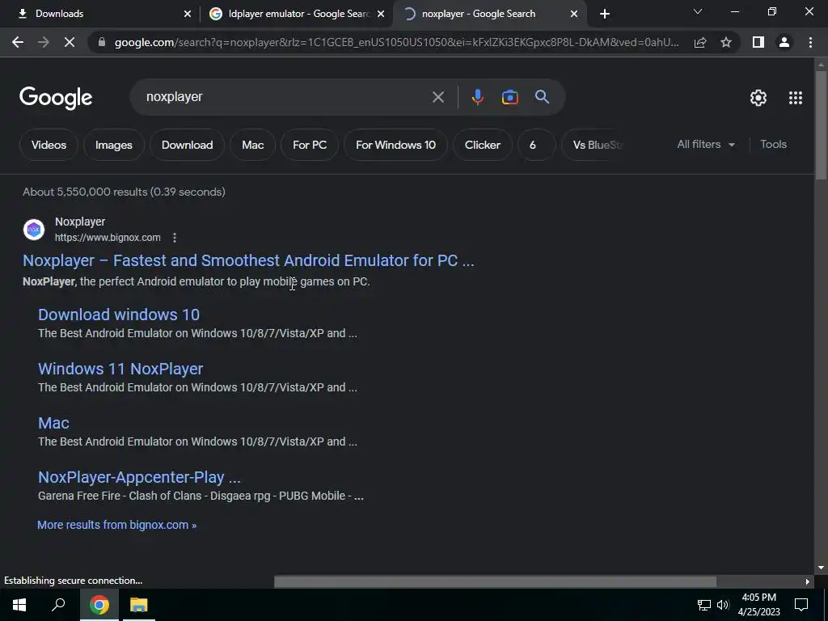Screen dimensions: 828x621
Task: Click the scroll right arrow
Action: click(808, 581)
